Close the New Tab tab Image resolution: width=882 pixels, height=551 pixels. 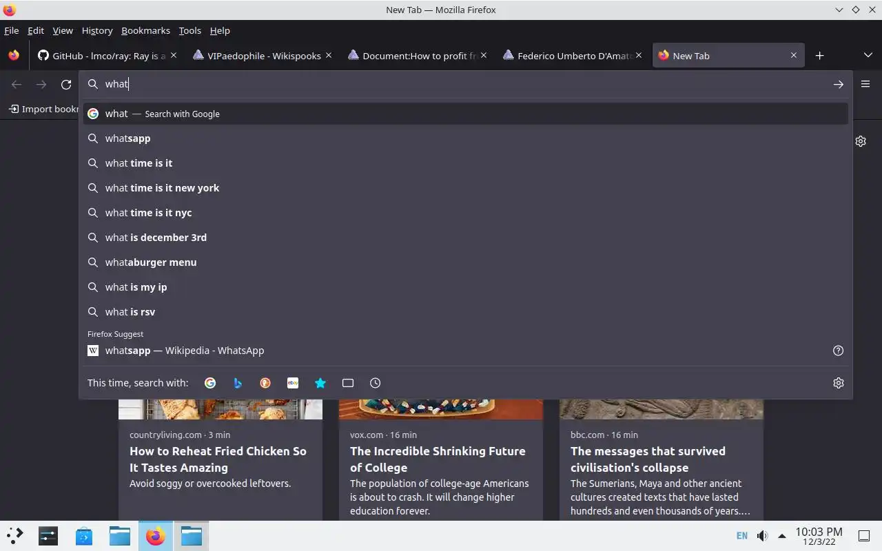tap(794, 56)
